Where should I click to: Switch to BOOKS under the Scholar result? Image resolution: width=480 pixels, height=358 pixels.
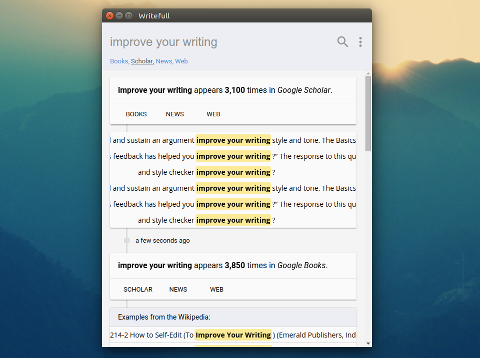pos(136,114)
